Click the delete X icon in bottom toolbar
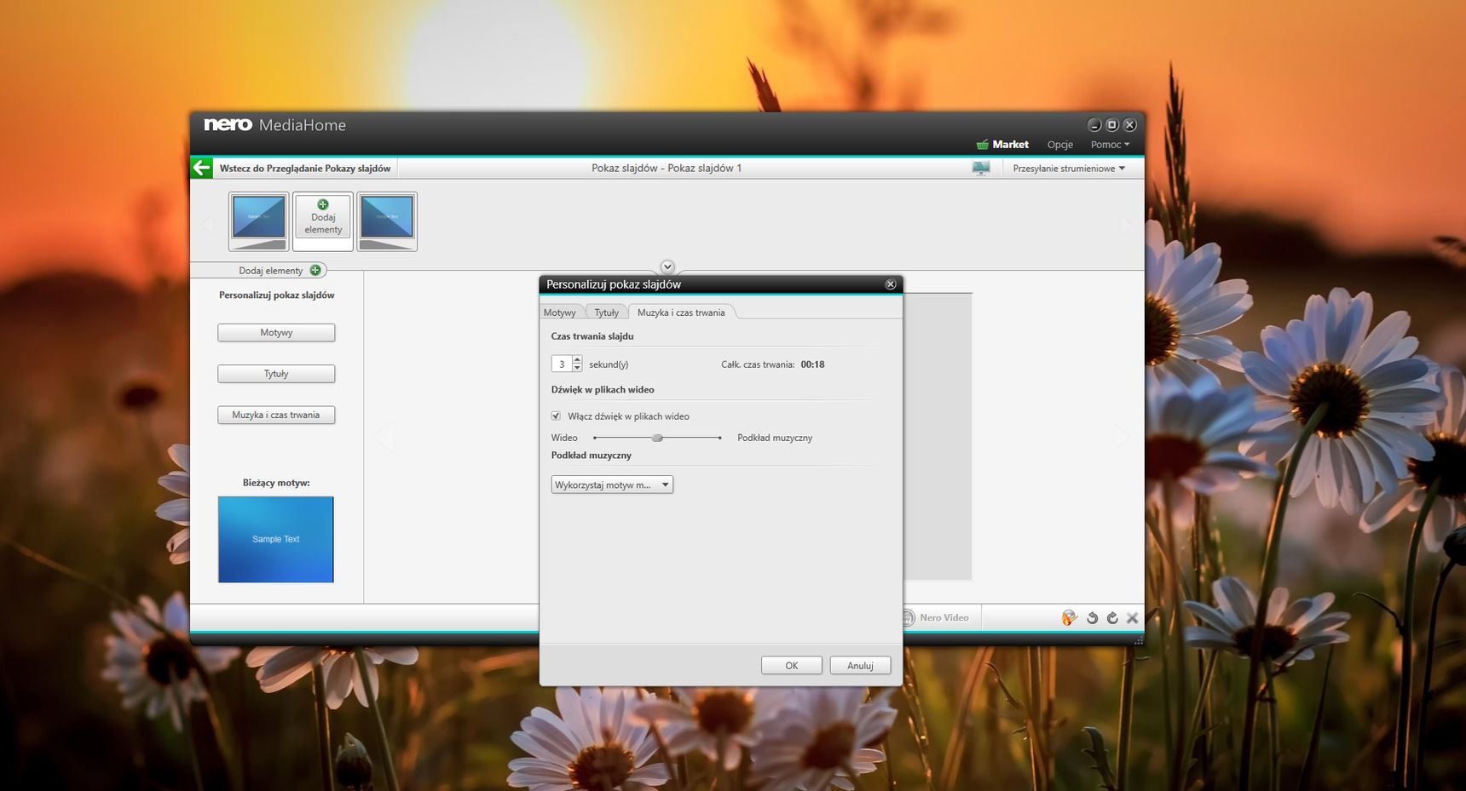 tap(1132, 617)
